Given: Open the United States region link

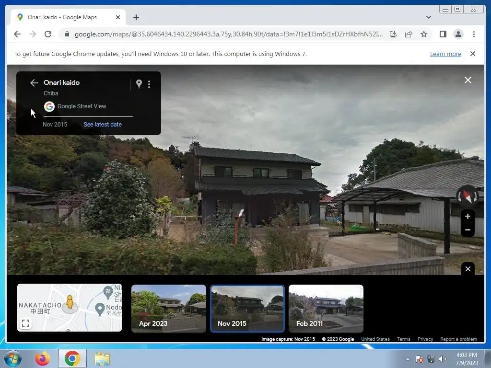Looking at the screenshot, I should click(x=375, y=339).
